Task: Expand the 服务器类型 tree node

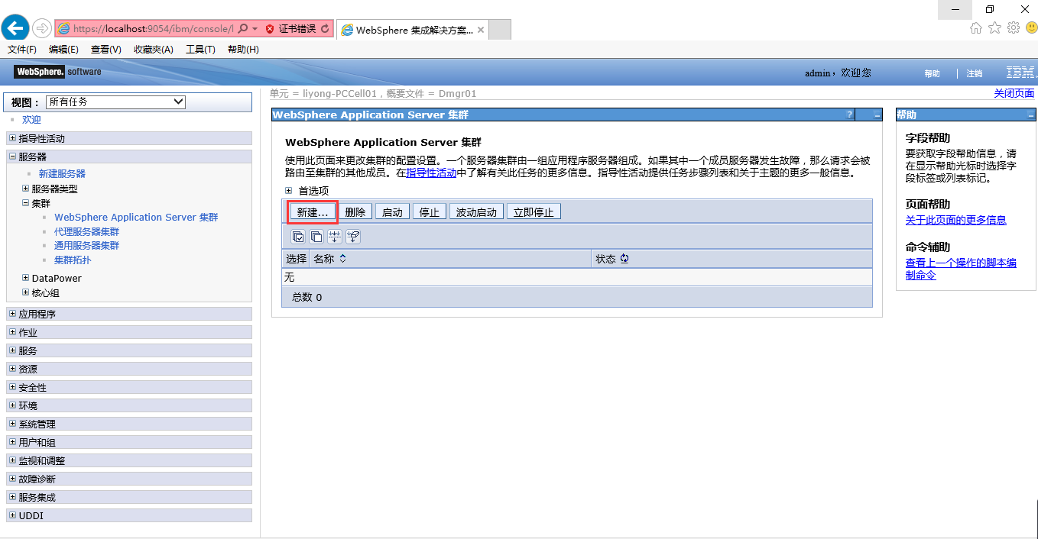Action: point(25,189)
